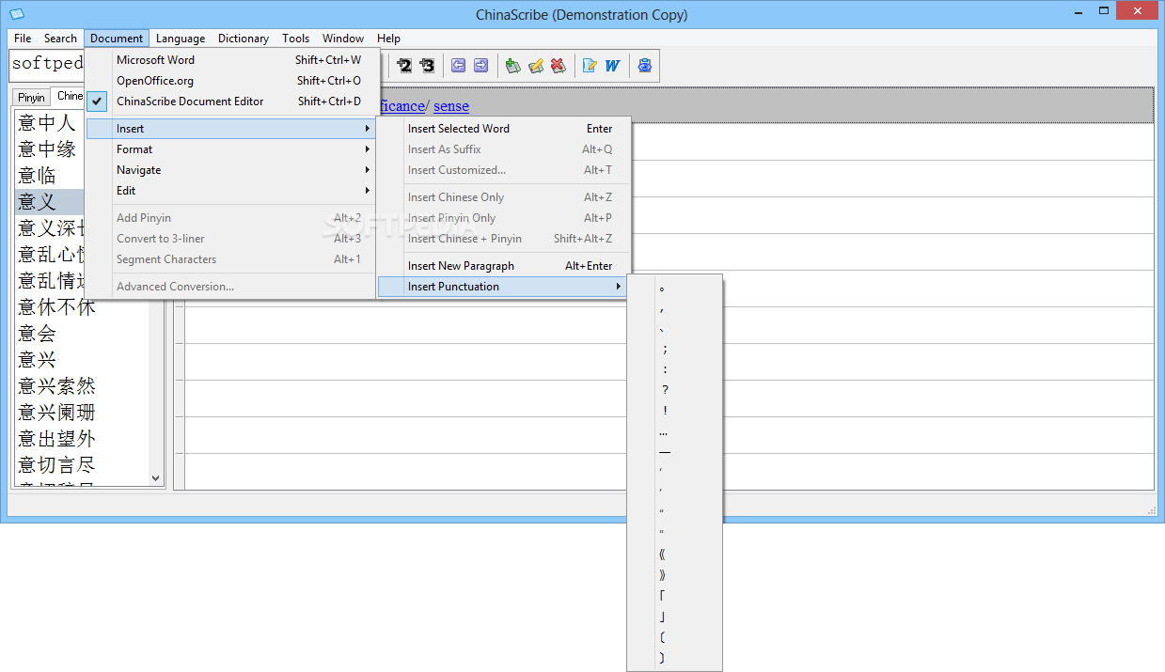This screenshot has height=672, width=1165.
Task: Click the back arrow toolbar icon
Action: [x=459, y=66]
